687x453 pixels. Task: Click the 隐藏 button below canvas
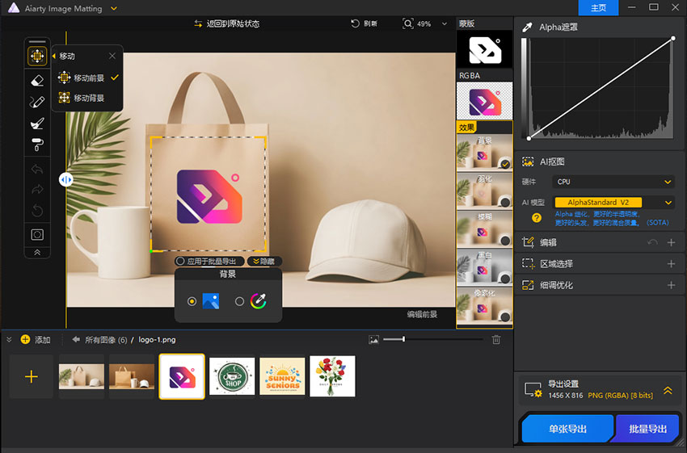point(264,262)
